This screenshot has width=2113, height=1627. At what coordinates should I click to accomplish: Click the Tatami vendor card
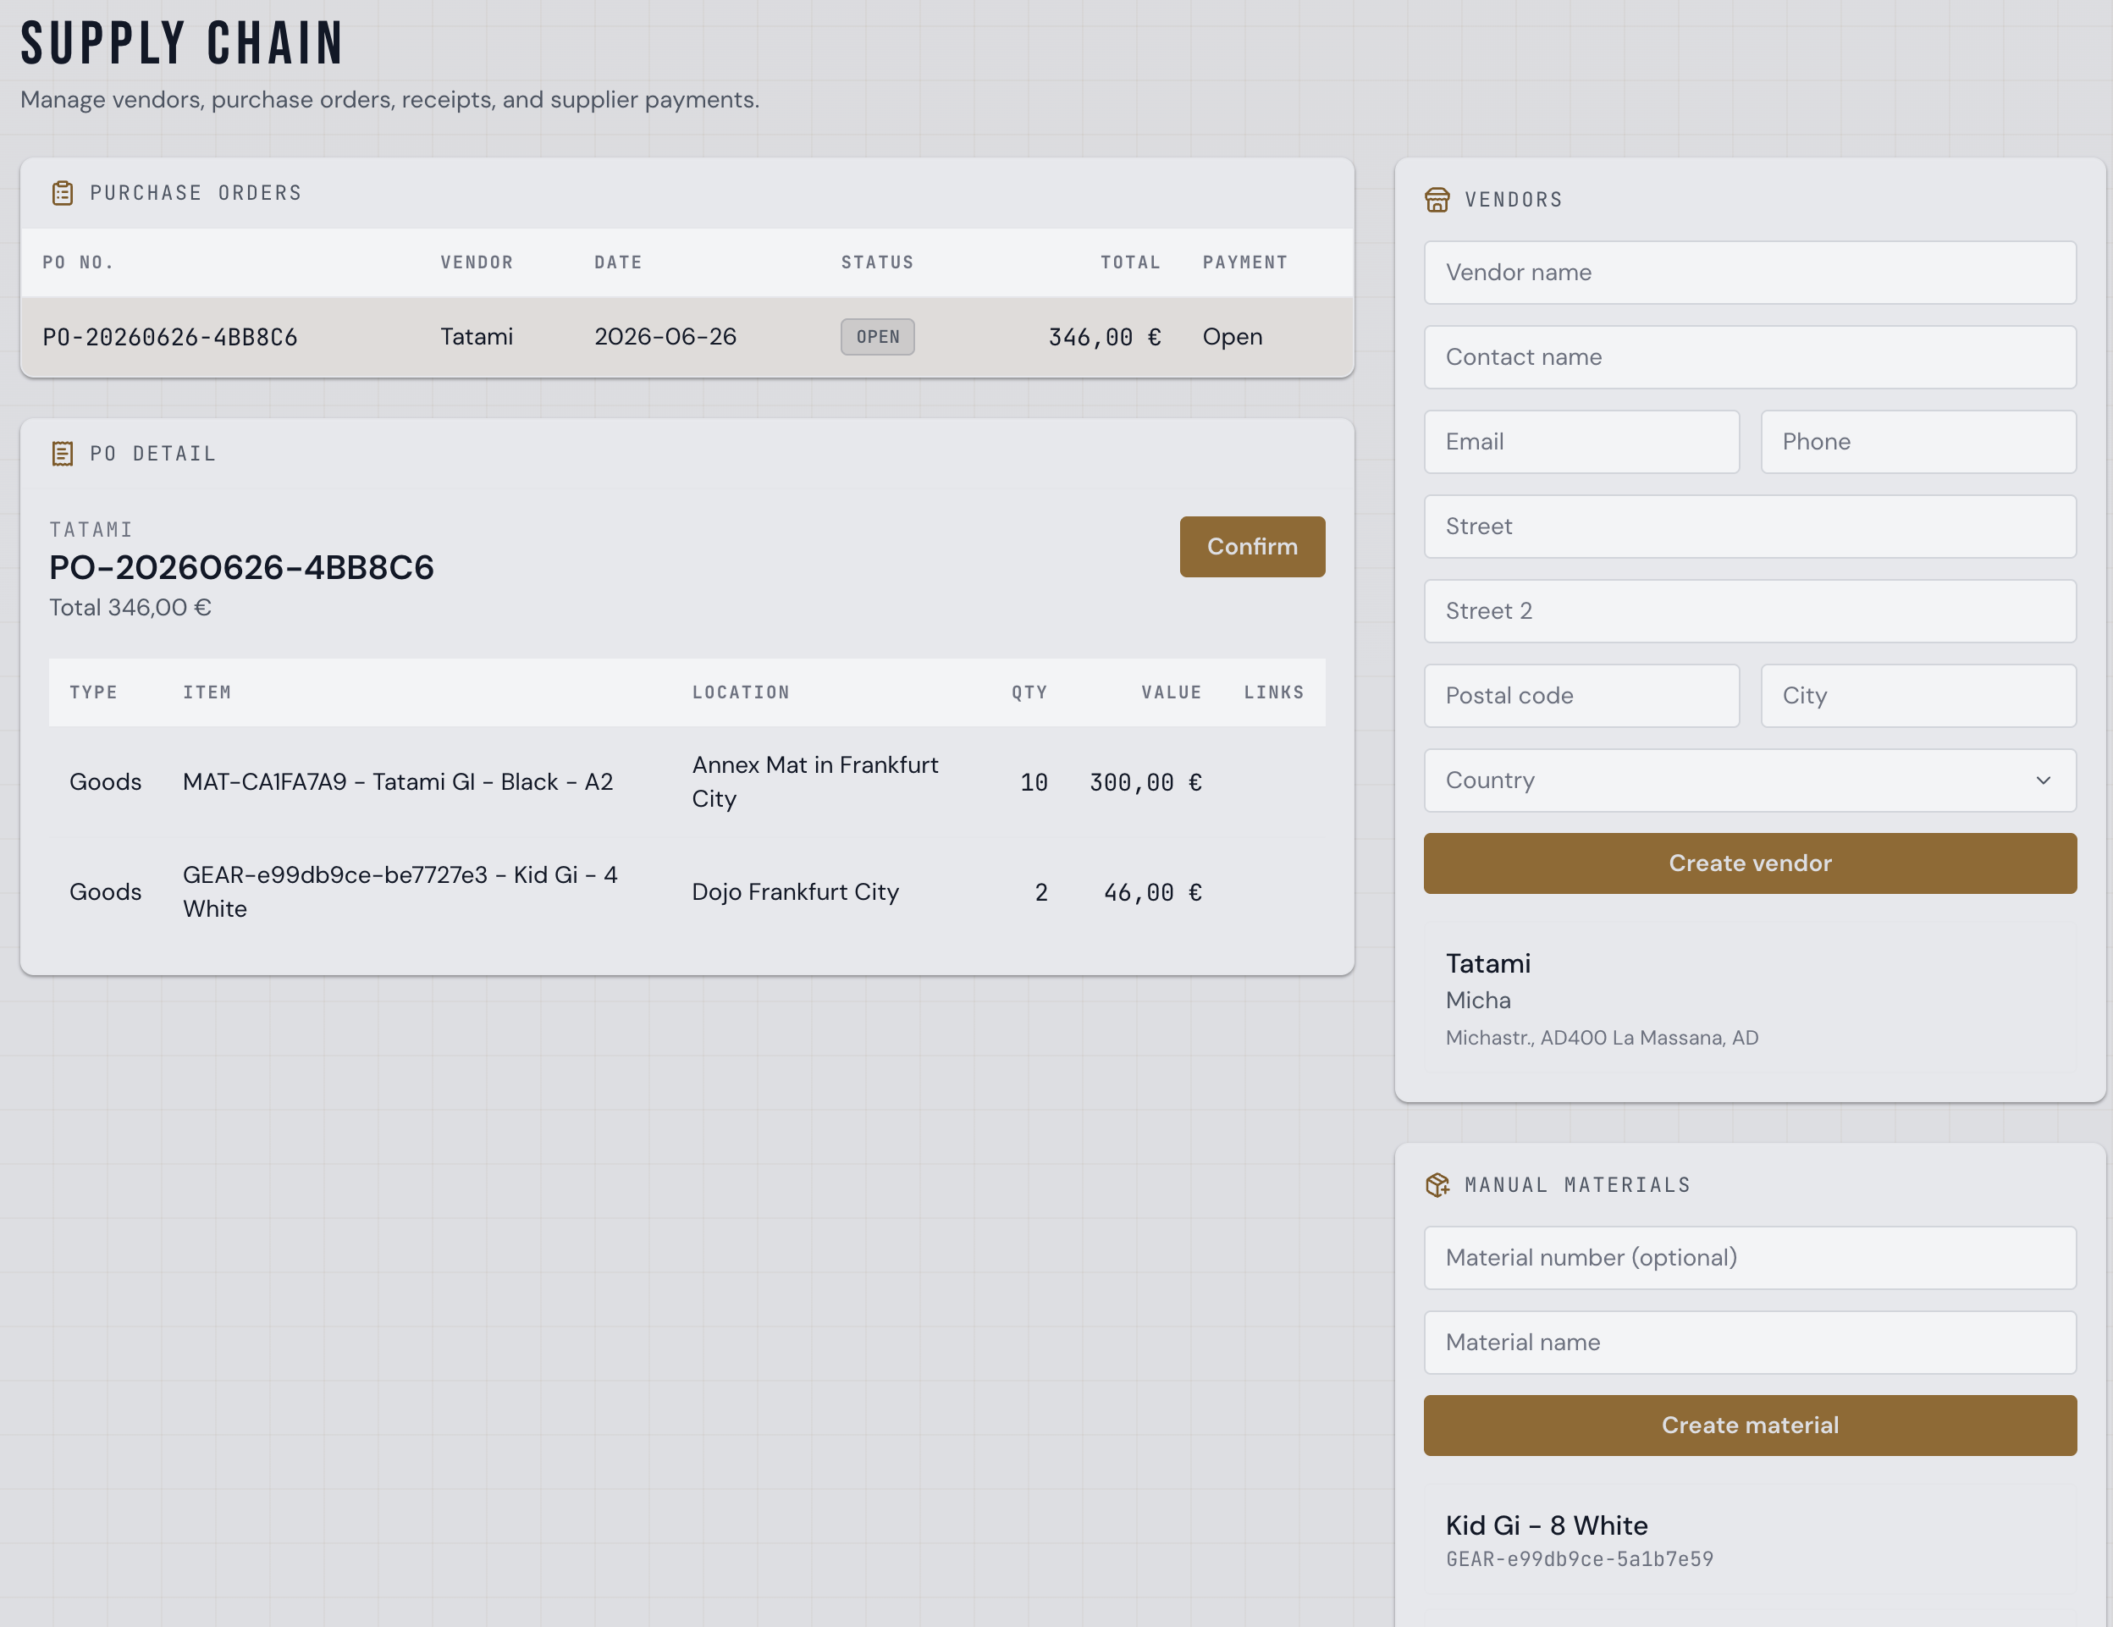pyautogui.click(x=1750, y=998)
